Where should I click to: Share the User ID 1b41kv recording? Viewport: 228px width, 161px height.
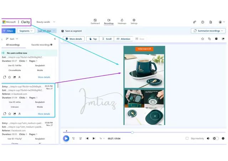click(x=14, y=77)
